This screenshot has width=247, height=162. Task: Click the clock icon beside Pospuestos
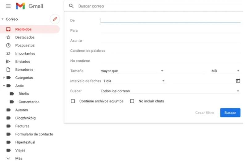pos(8,45)
